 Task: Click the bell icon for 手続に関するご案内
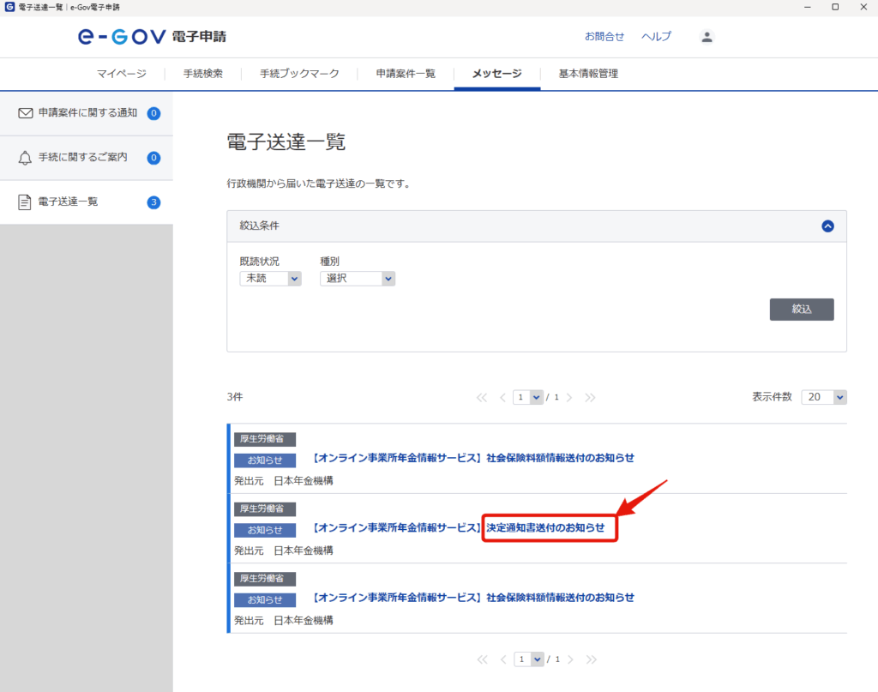coord(25,158)
